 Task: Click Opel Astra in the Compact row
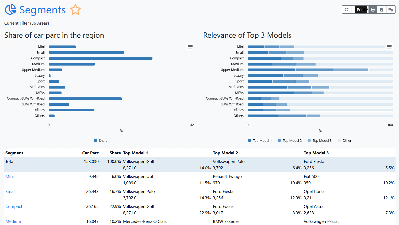coord(314,207)
